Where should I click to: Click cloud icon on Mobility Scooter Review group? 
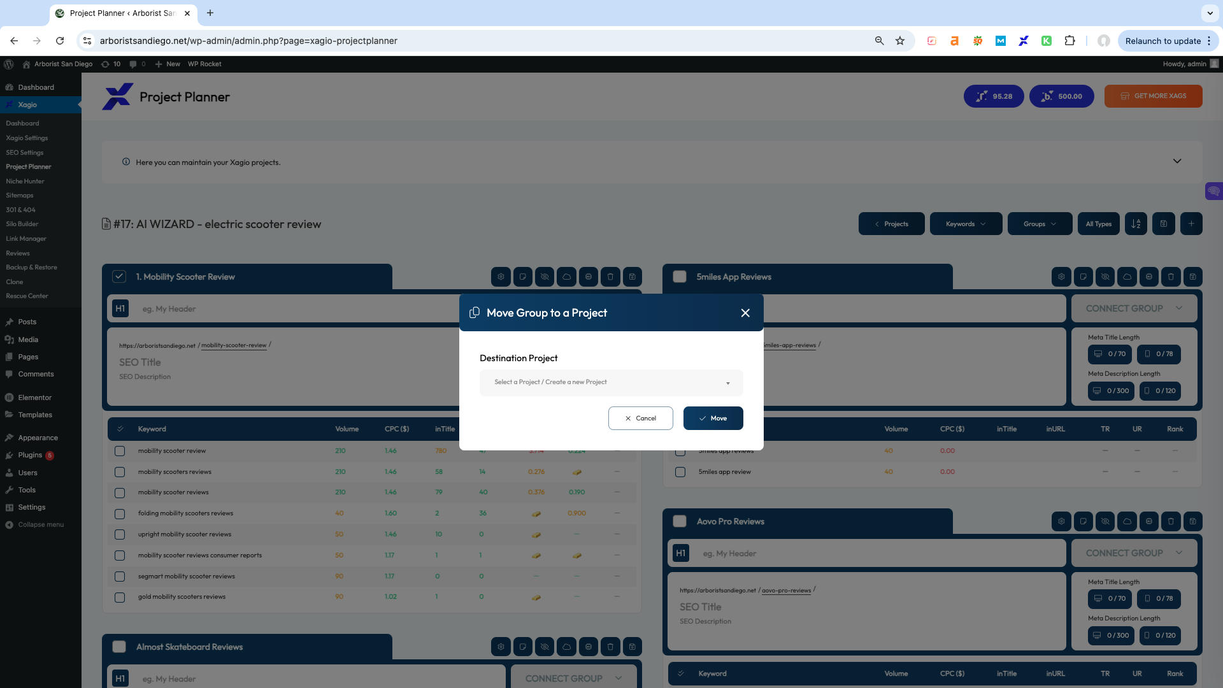[x=566, y=276]
